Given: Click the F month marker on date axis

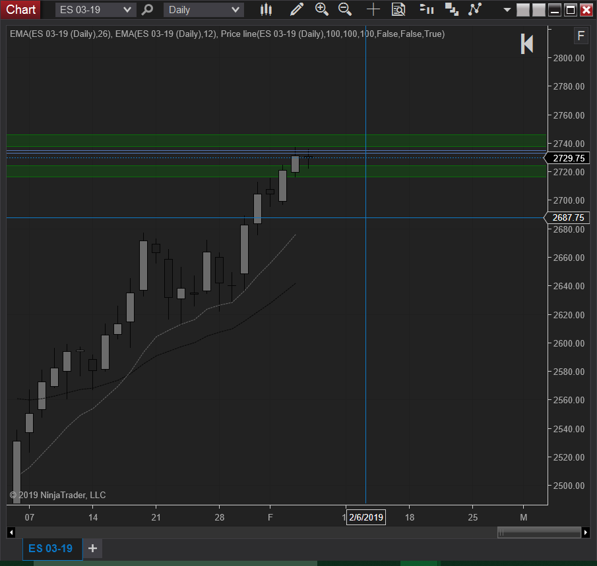Looking at the screenshot, I should click(270, 517).
